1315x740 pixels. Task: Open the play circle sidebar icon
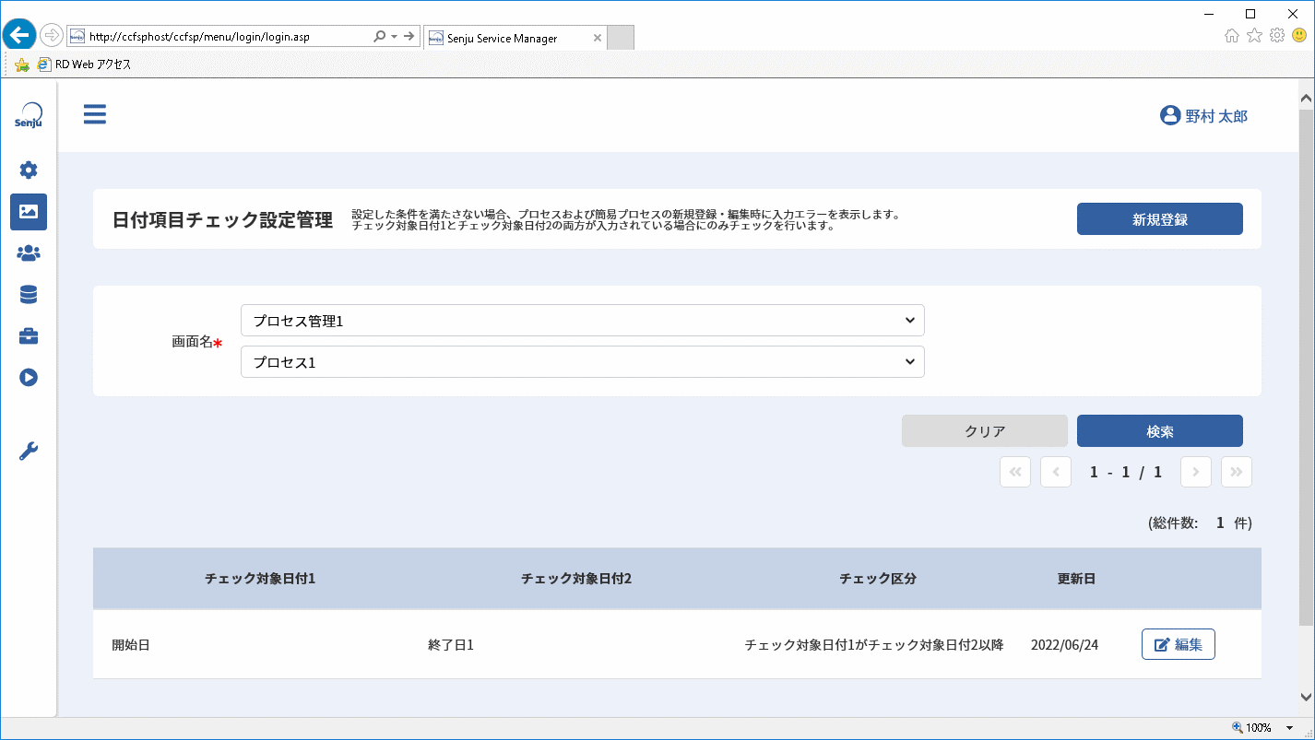coord(29,377)
